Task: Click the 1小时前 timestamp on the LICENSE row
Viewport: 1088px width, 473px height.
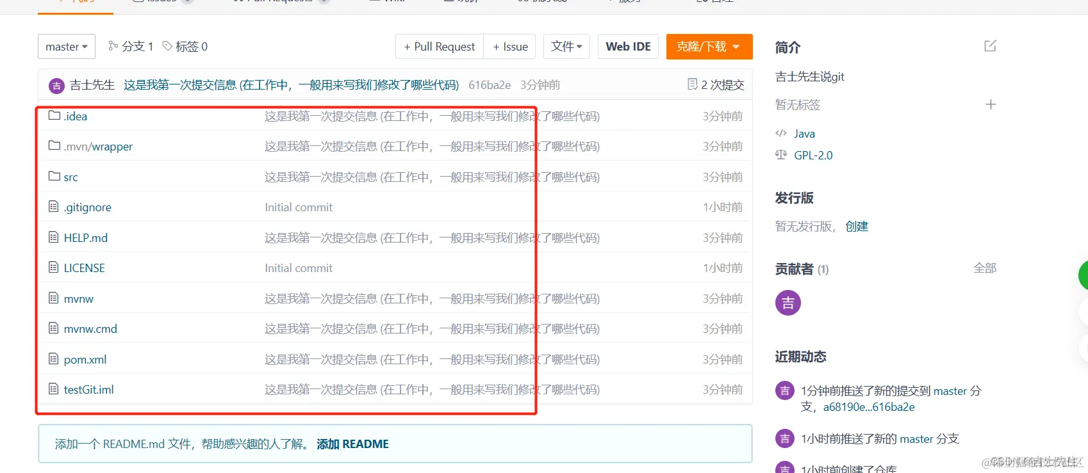Action: click(723, 268)
